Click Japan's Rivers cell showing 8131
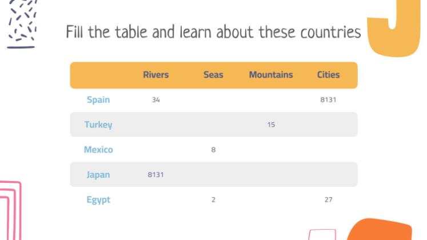The height and width of the screenshot is (240, 427). click(x=156, y=175)
